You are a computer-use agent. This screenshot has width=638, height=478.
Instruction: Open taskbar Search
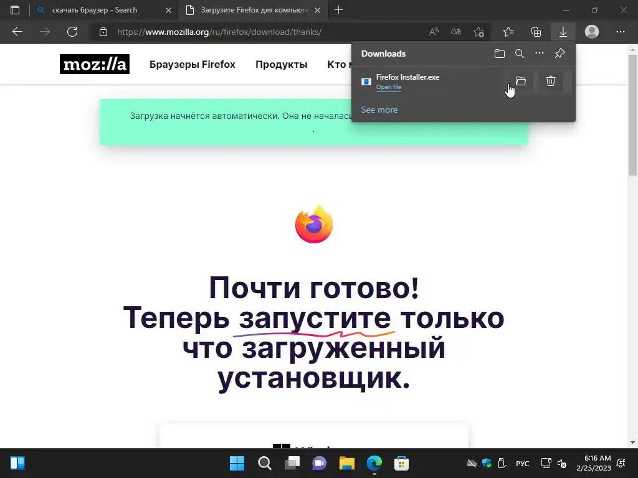pos(264,463)
